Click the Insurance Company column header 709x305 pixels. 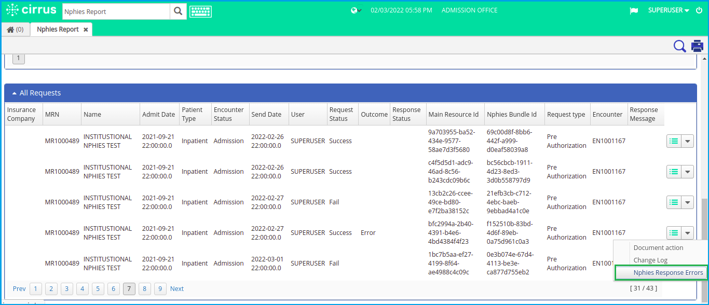pos(24,114)
